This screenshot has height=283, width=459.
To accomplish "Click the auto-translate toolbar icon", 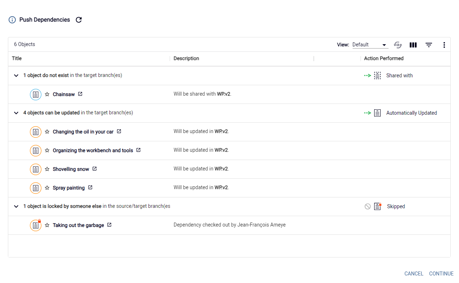I will point(398,45).
